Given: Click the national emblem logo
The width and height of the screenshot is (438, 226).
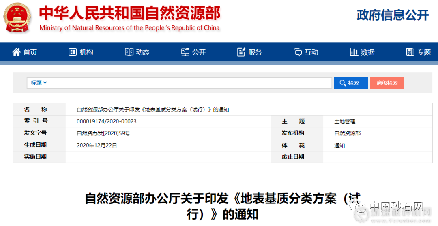Looking at the screenshot, I should tap(17, 18).
